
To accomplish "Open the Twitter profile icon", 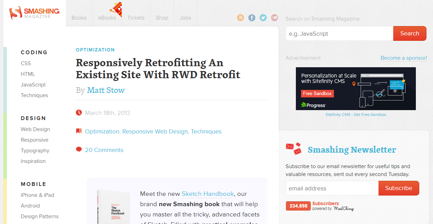I will (x=263, y=18).
